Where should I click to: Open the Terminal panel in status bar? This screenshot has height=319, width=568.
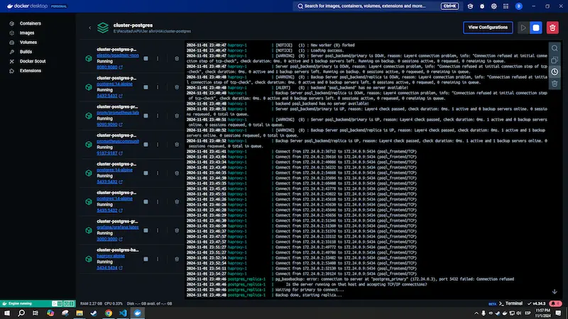(x=510, y=303)
